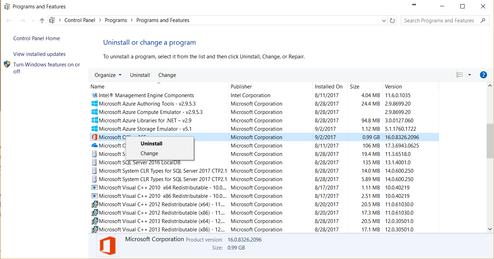Click Azure Libraries for .NET icon
Image resolution: width=494 pixels, height=259 pixels.
(x=94, y=120)
